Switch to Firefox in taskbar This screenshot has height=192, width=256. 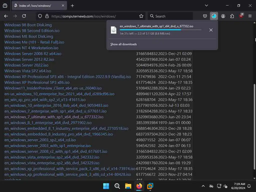click(x=139, y=186)
